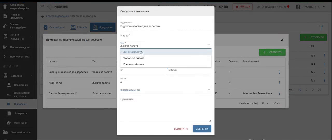This screenshot has width=332, height=140.
Task: Click the Примітки resize handle
Action: pos(210,121)
